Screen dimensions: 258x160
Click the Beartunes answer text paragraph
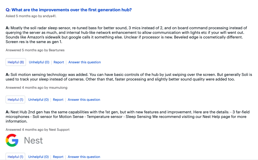pos(126,35)
